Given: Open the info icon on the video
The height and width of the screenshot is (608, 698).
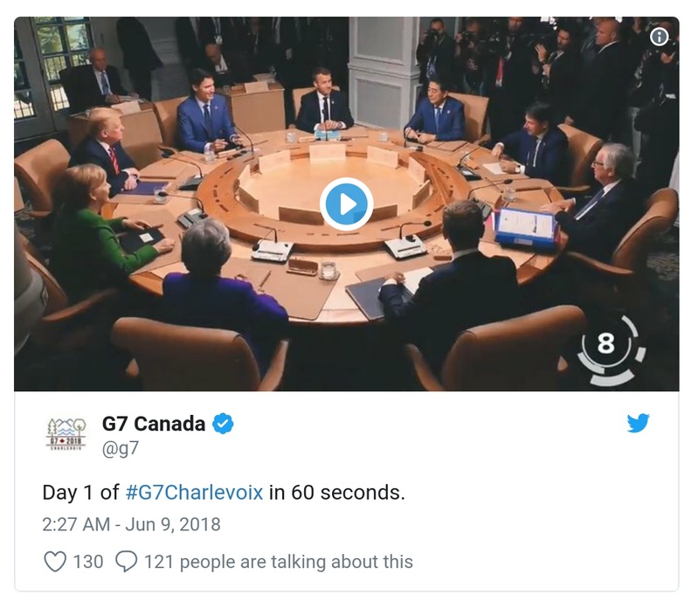Looking at the screenshot, I should pyautogui.click(x=660, y=37).
